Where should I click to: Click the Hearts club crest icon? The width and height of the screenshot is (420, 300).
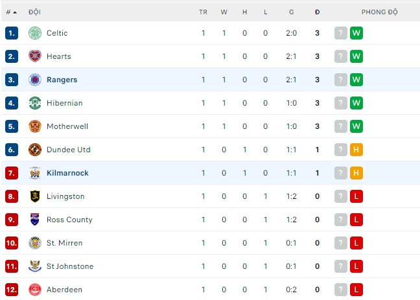coord(35,56)
